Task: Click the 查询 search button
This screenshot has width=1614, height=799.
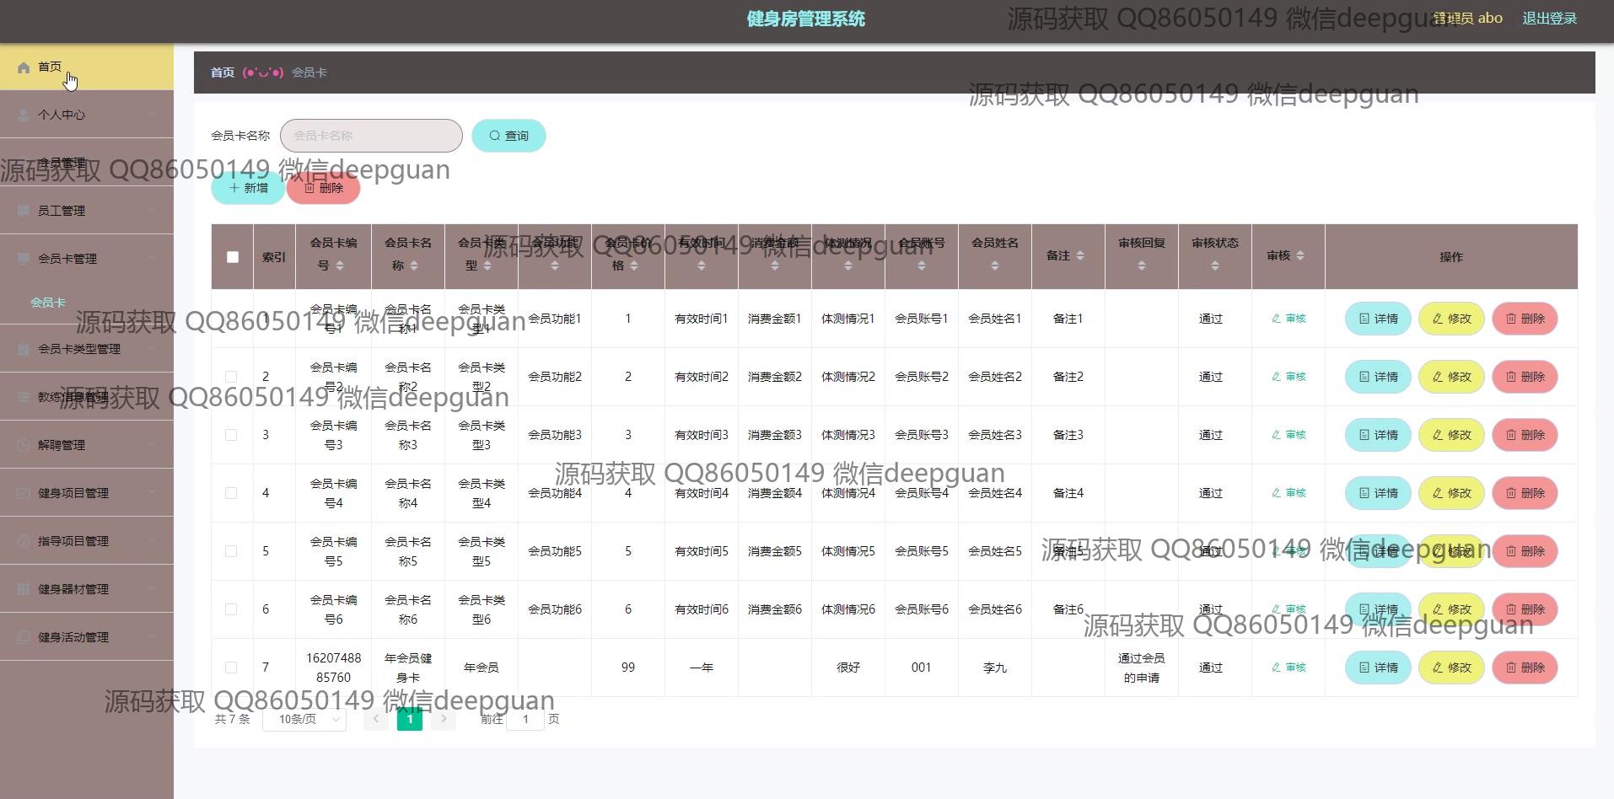Action: [x=508, y=136]
